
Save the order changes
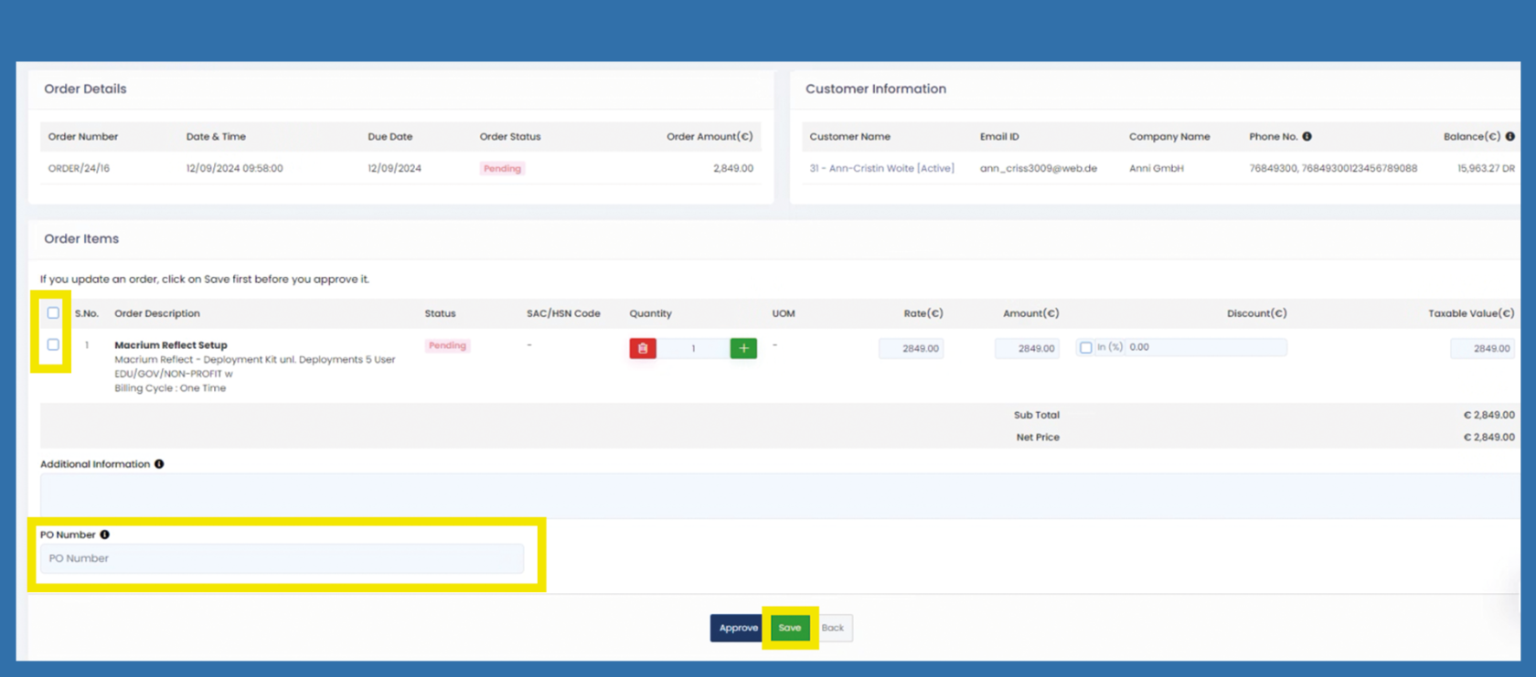tap(790, 628)
